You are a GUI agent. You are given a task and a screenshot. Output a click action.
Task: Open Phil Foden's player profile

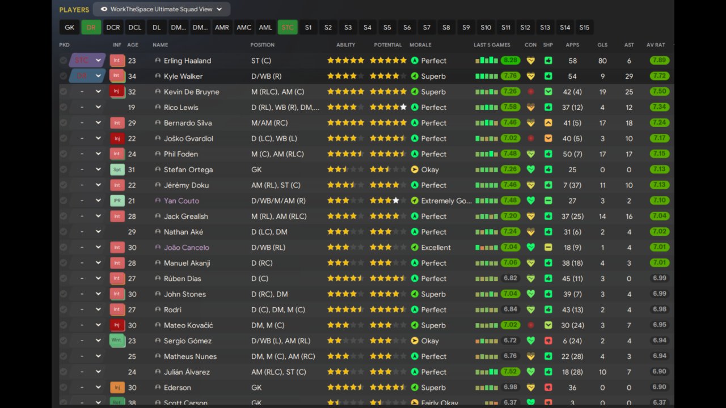pyautogui.click(x=181, y=154)
